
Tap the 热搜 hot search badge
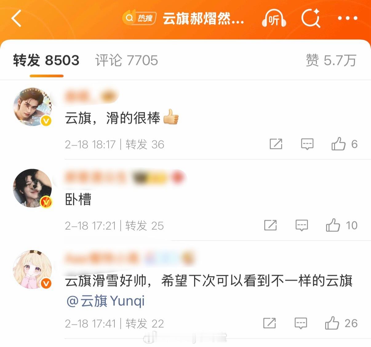(x=139, y=18)
